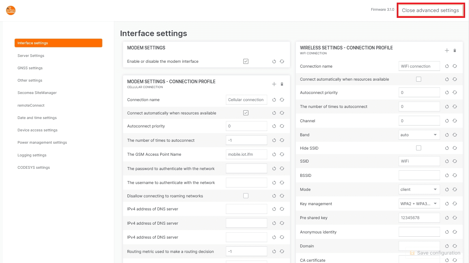Image resolution: width=469 pixels, height=263 pixels.
Task: Add a new modem connection profile
Action: tap(274, 84)
